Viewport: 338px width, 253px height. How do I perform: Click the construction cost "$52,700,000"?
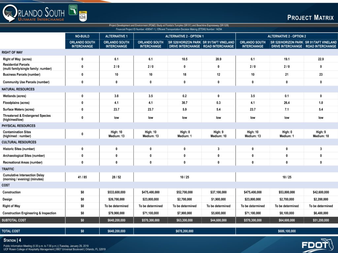click(x=185, y=192)
